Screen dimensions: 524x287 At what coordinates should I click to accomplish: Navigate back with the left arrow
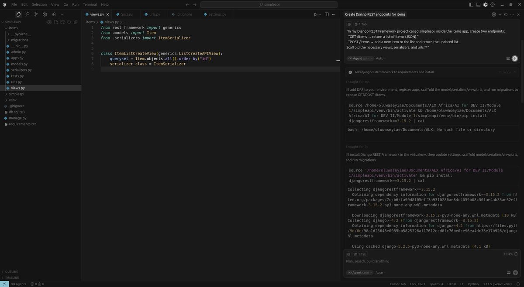click(x=188, y=4)
